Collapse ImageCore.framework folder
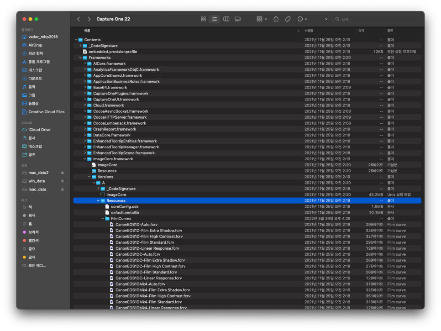 coord(85,159)
